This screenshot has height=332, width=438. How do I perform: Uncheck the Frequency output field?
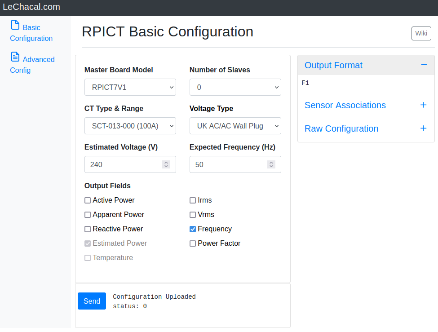tap(192, 229)
